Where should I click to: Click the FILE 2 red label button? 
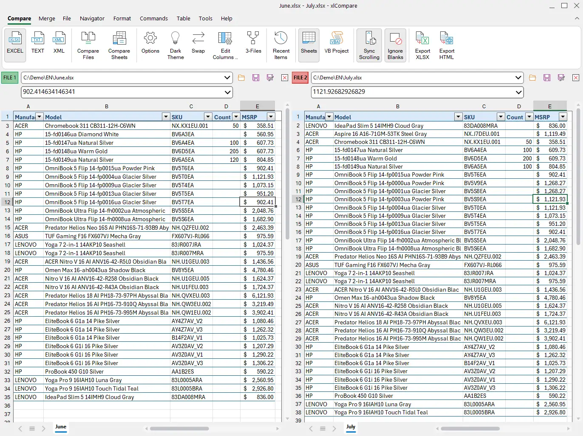300,78
